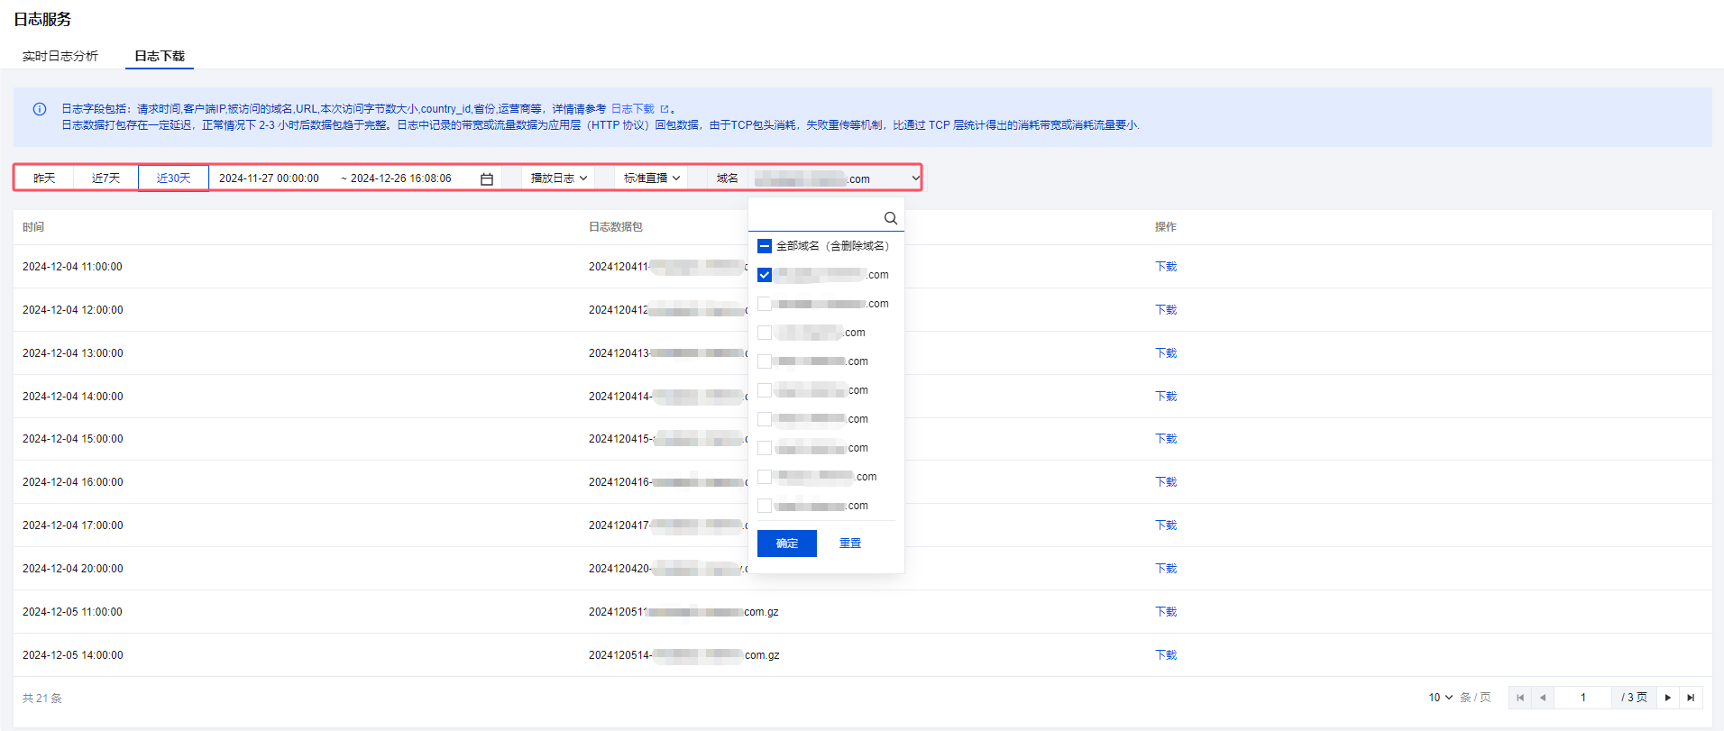
Task: Jump to the last page of results
Action: (x=1691, y=698)
